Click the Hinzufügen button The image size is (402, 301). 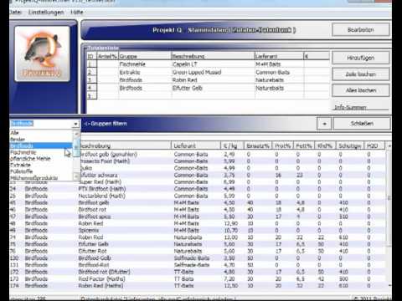[361, 58]
